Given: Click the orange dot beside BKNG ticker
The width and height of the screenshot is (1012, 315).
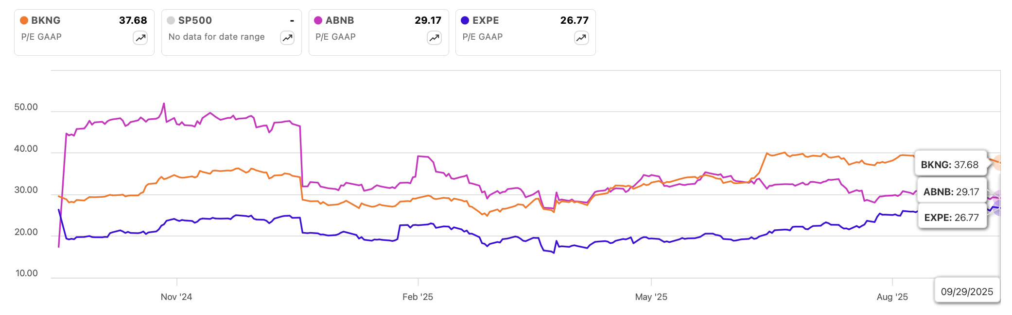Looking at the screenshot, I should click(25, 20).
